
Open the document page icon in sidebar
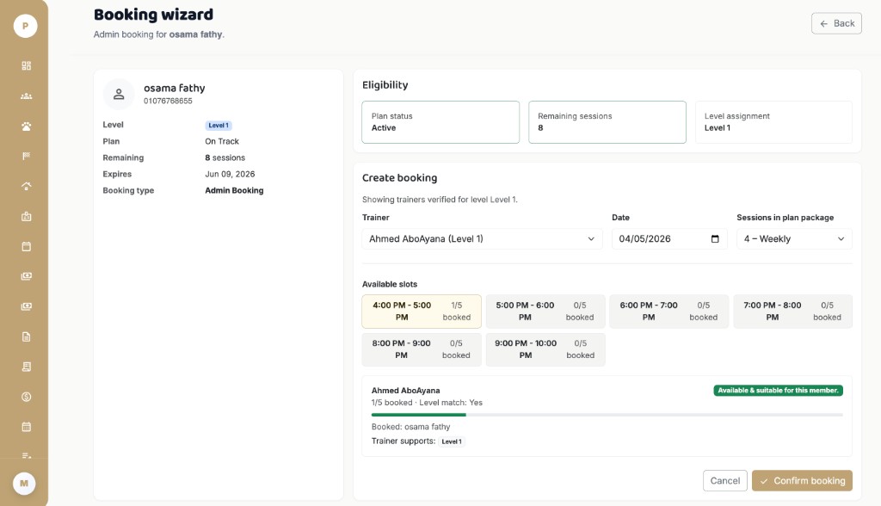(x=26, y=336)
